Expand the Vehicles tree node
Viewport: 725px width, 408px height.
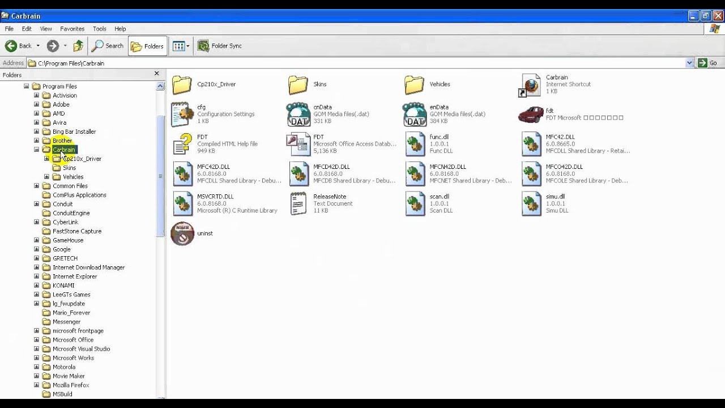click(x=47, y=177)
